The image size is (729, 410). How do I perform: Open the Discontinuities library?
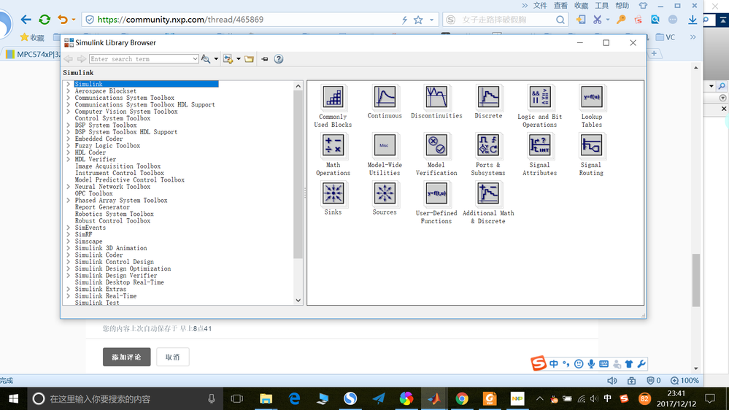(x=436, y=98)
